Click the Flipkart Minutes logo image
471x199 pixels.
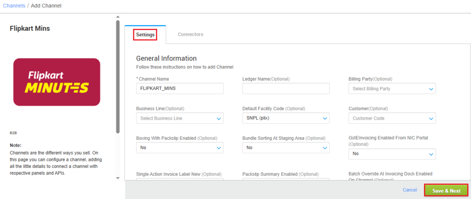pyautogui.click(x=57, y=82)
